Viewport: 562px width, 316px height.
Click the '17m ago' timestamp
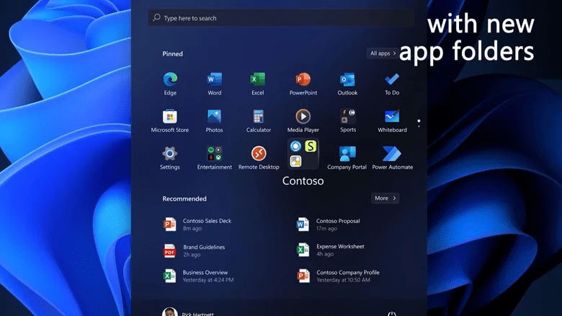326,229
